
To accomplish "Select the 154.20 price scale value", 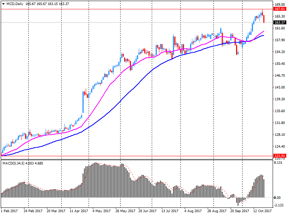I will point(280,52).
